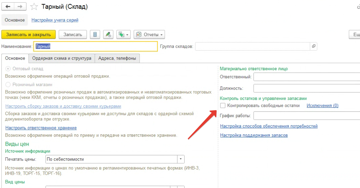This screenshot has width=360, height=188.
Task: Open Настройки учета серий link
Action: coord(55,20)
